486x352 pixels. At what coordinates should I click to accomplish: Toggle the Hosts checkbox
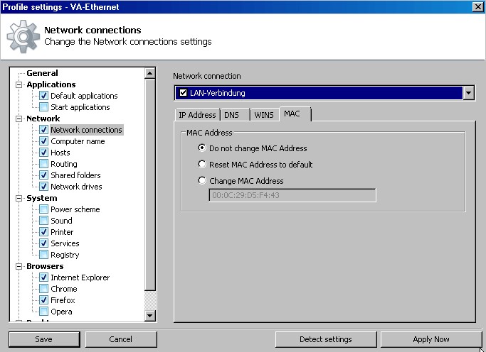(43, 153)
